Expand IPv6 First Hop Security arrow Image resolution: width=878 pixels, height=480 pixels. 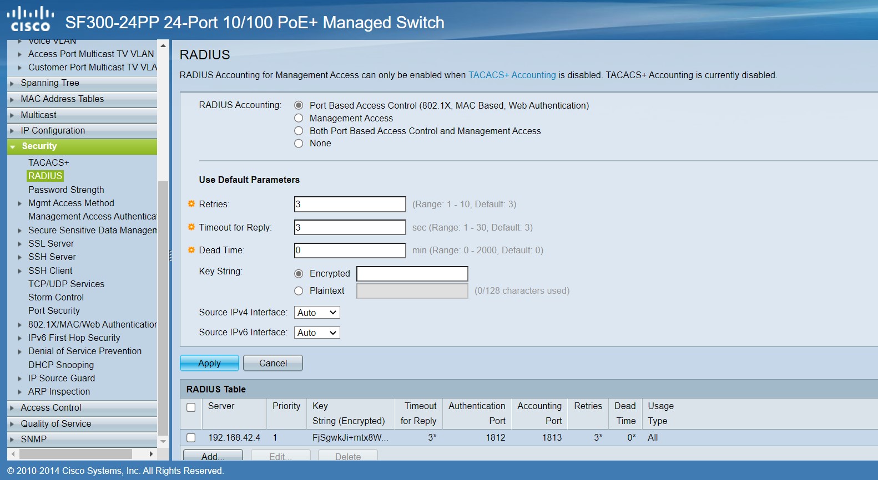19,338
